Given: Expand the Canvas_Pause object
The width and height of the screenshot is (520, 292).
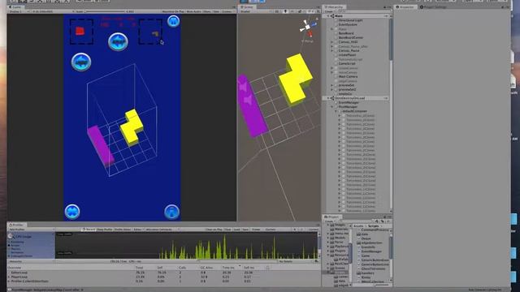Looking at the screenshot, I should (332, 50).
